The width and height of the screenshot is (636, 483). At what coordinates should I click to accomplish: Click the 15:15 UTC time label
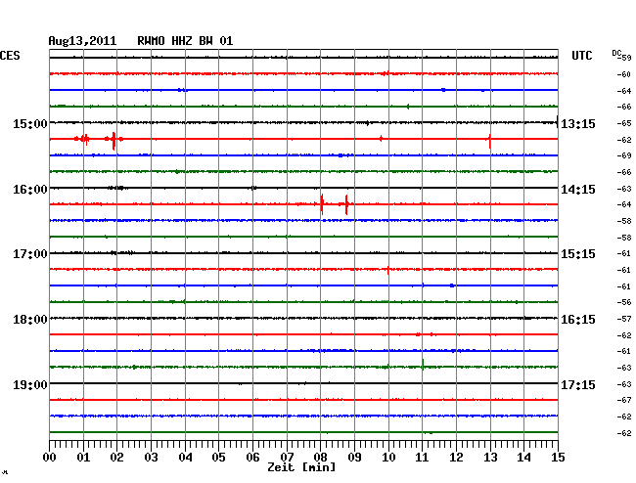pos(578,254)
